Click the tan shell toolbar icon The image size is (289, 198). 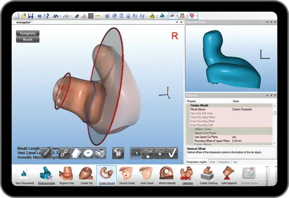tap(182, 16)
